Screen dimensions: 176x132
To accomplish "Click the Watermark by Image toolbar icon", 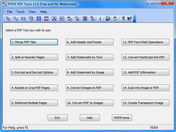I will [x=62, y=19].
